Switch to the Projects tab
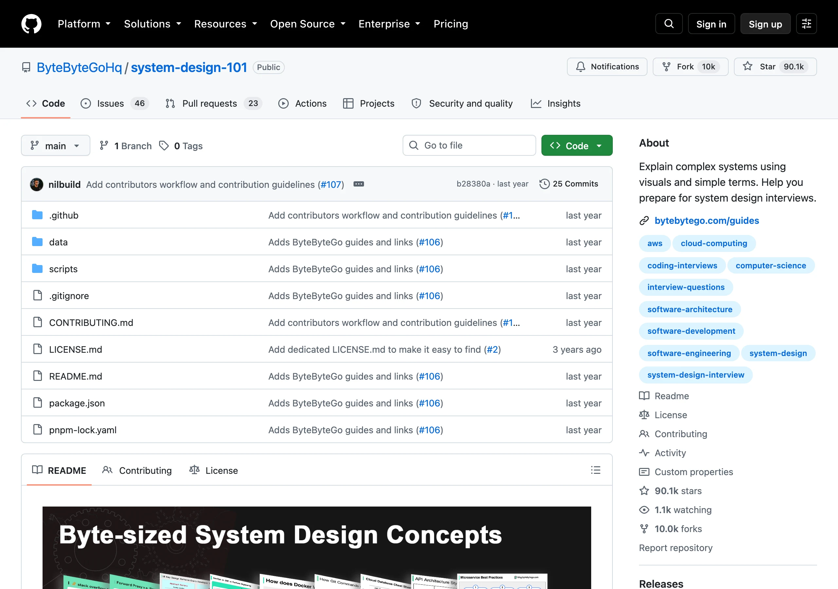The width and height of the screenshot is (838, 589). 369,104
